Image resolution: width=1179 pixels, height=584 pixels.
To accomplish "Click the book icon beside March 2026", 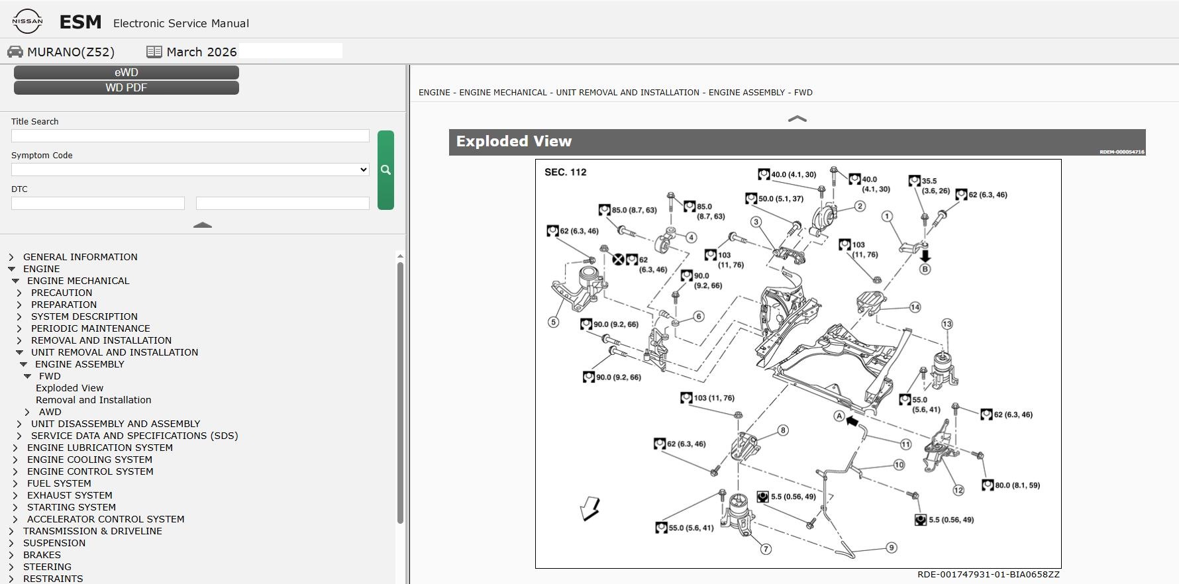I will click(x=154, y=52).
